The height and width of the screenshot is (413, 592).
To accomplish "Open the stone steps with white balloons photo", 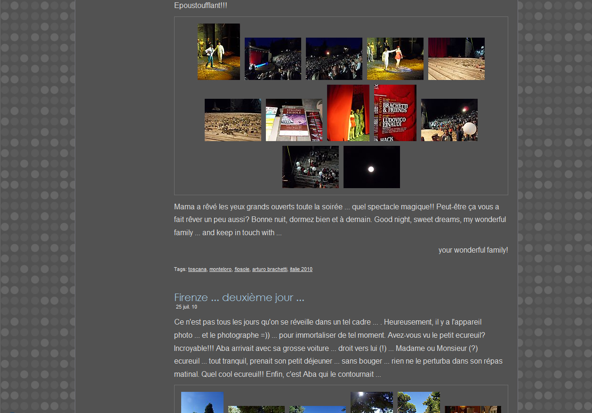I will (x=310, y=167).
